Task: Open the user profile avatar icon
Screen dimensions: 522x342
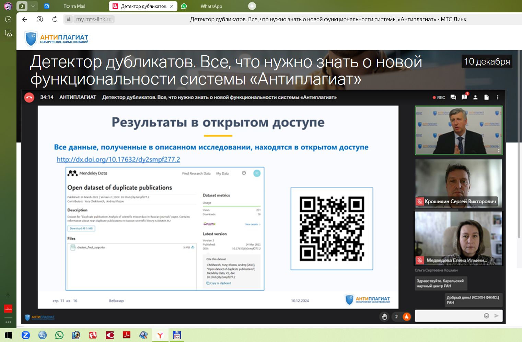Action: click(8, 6)
